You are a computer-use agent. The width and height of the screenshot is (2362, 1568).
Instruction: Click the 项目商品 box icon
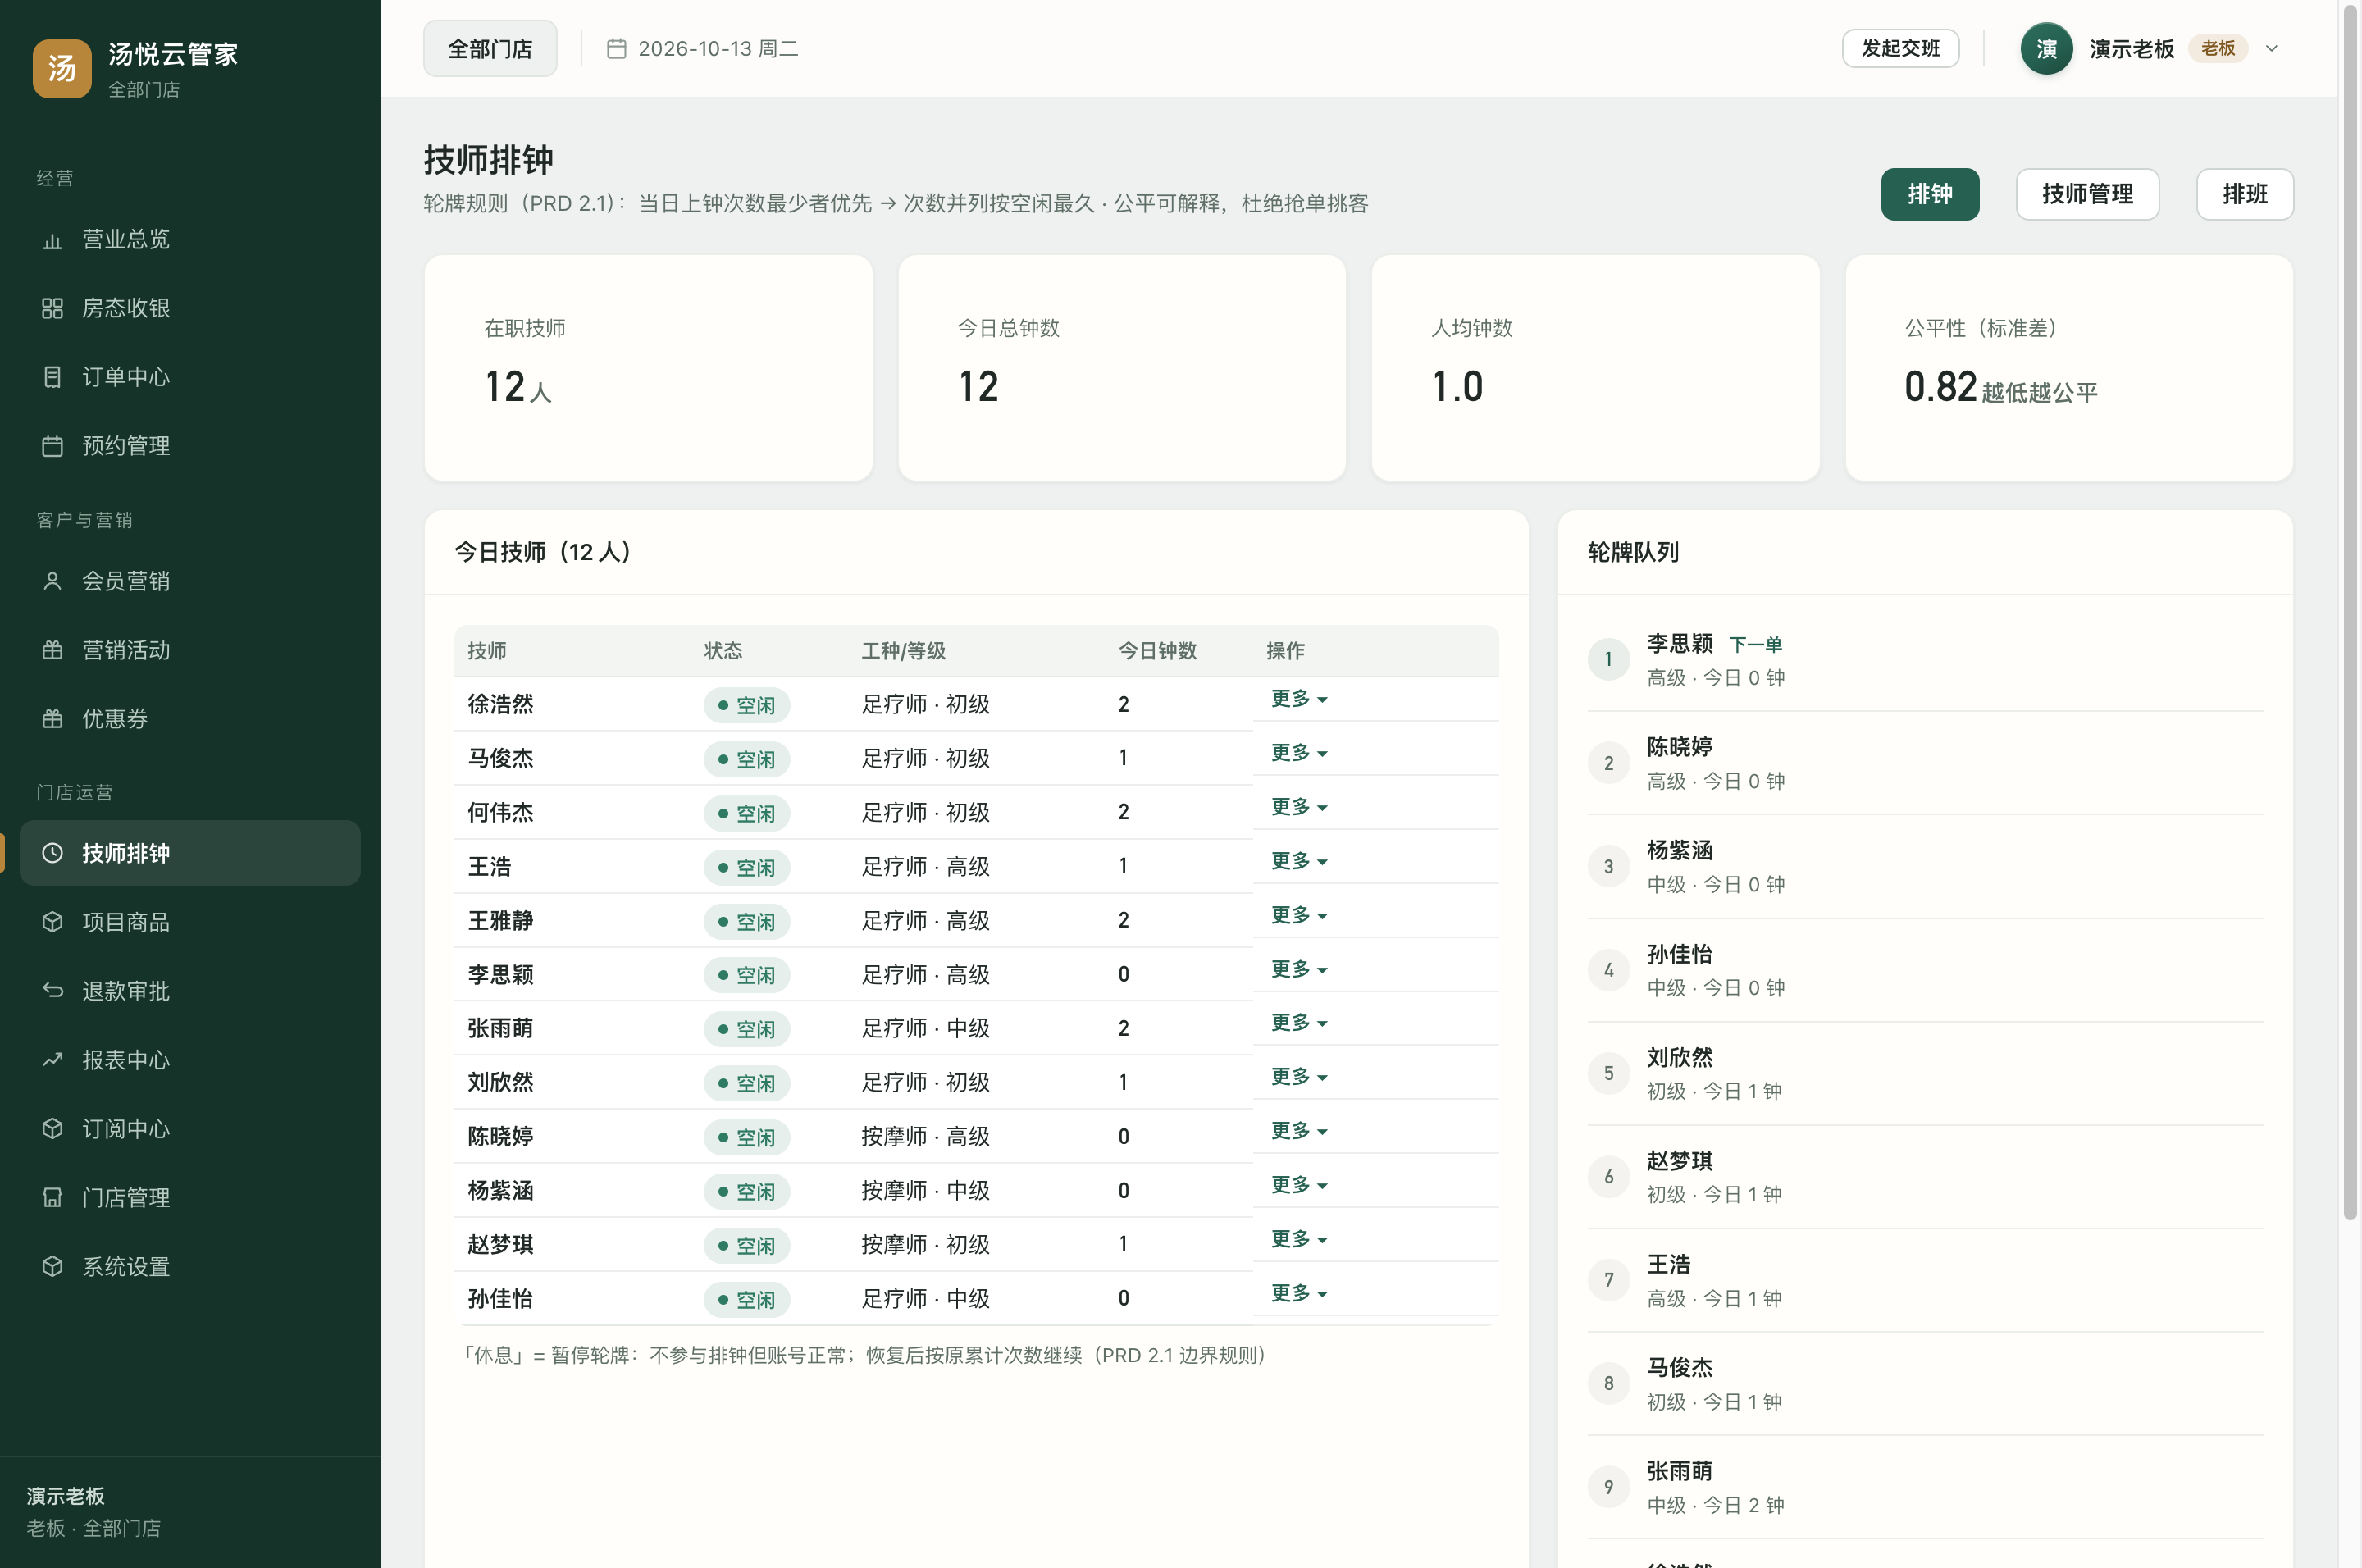pyautogui.click(x=52, y=922)
